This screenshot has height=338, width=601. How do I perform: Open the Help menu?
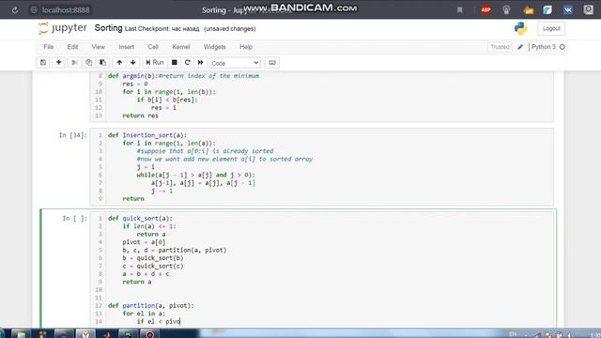click(246, 47)
